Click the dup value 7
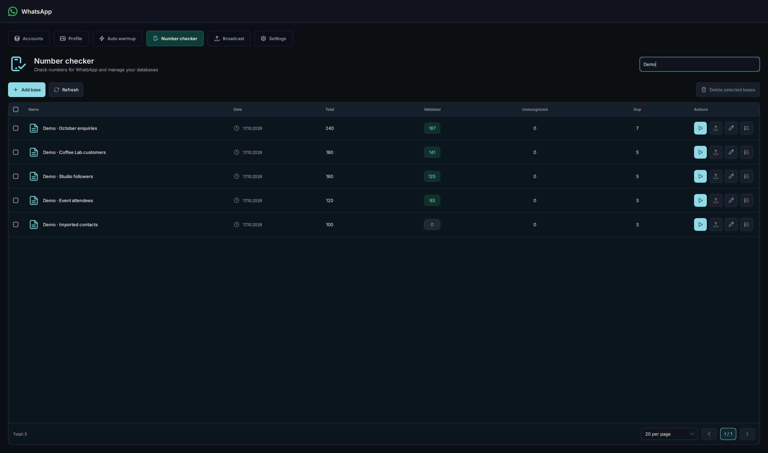 coord(637,128)
